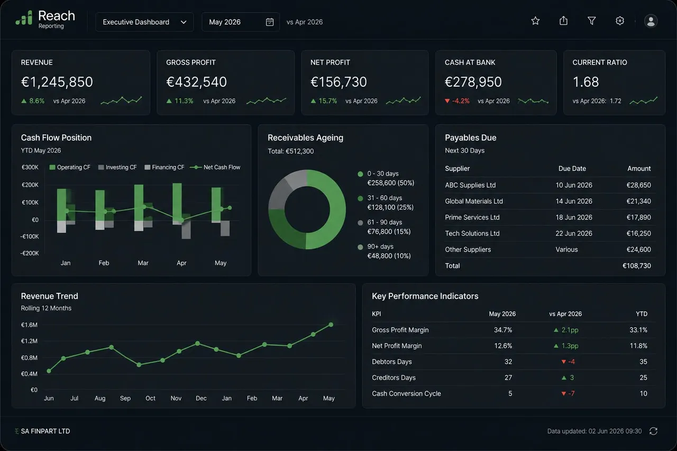
Task: Click the green 15.7% up indicator
Action: (324, 101)
